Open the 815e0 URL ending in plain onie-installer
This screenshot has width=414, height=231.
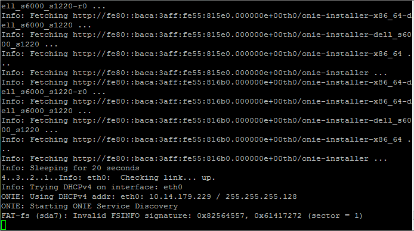221,73
